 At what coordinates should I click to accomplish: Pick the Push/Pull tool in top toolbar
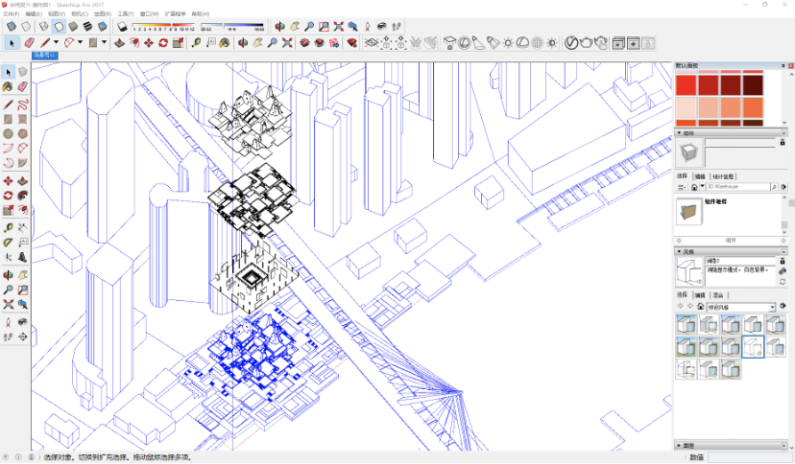coord(119,43)
